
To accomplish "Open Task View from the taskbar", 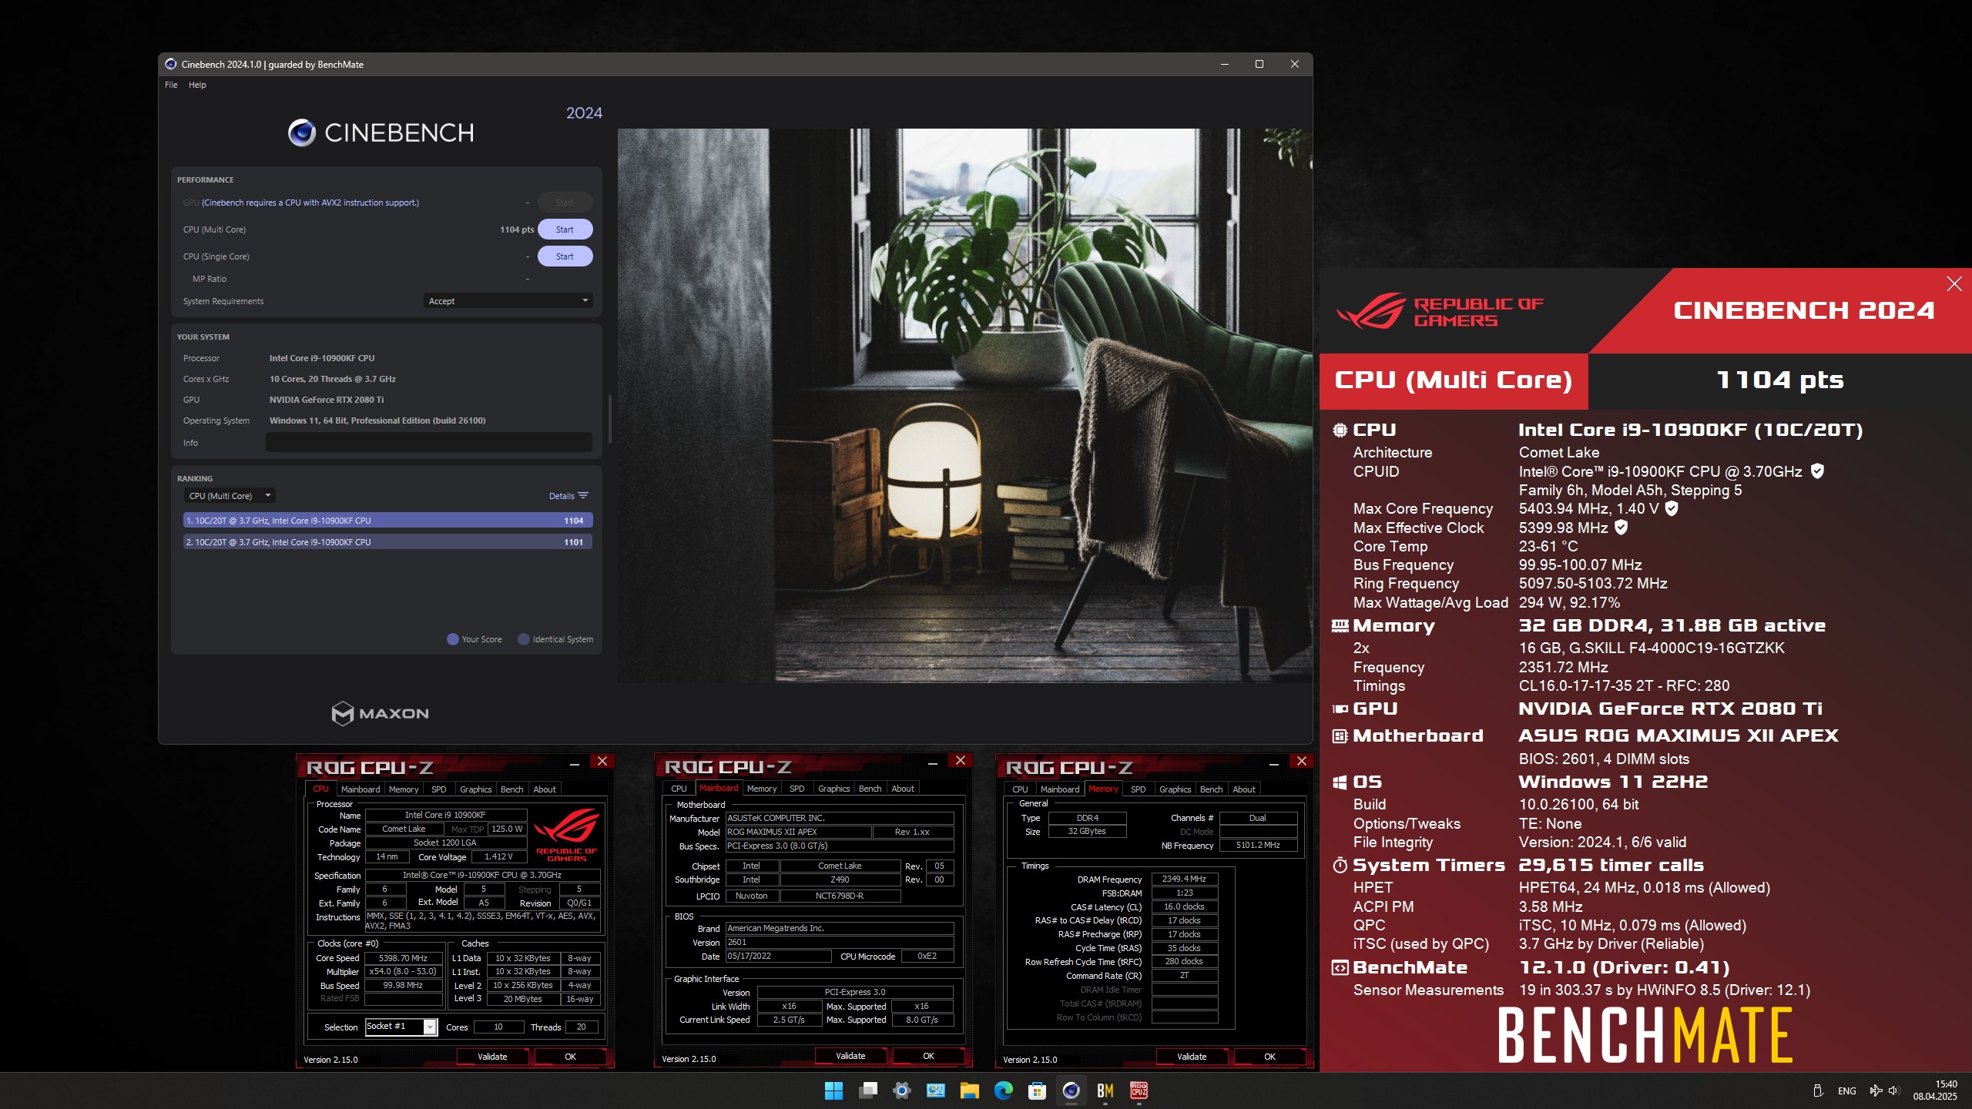I will (x=868, y=1091).
